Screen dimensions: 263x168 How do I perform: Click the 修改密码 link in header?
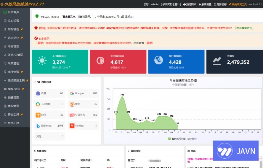(168, 4)
